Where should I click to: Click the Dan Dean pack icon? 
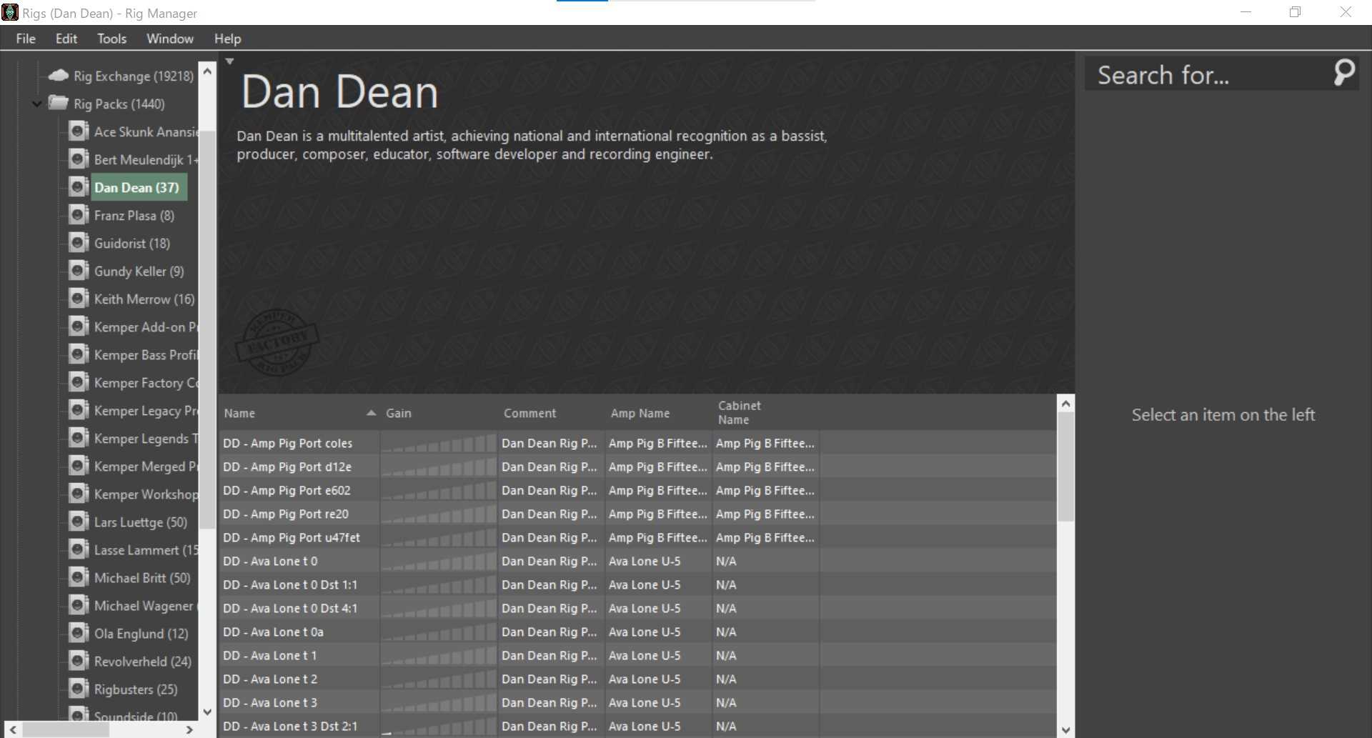point(79,186)
